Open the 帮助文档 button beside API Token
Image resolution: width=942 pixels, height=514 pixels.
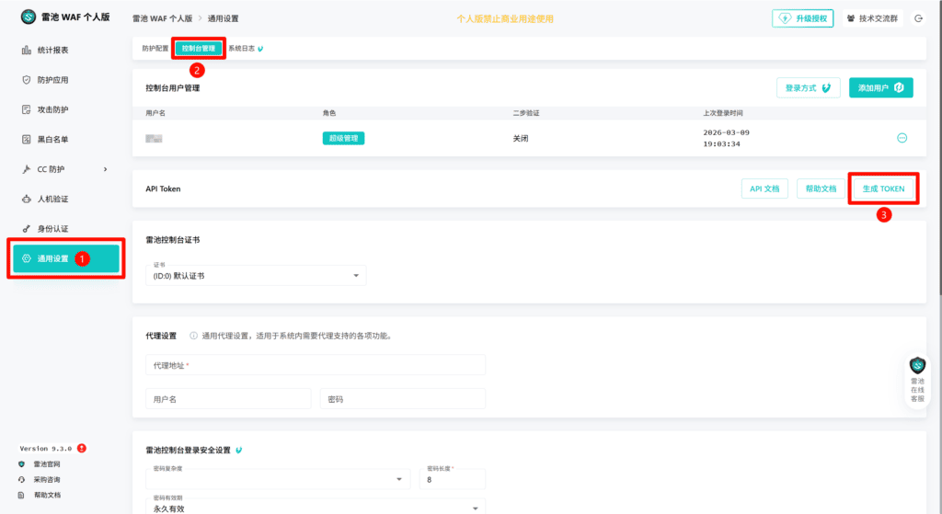[x=821, y=188]
